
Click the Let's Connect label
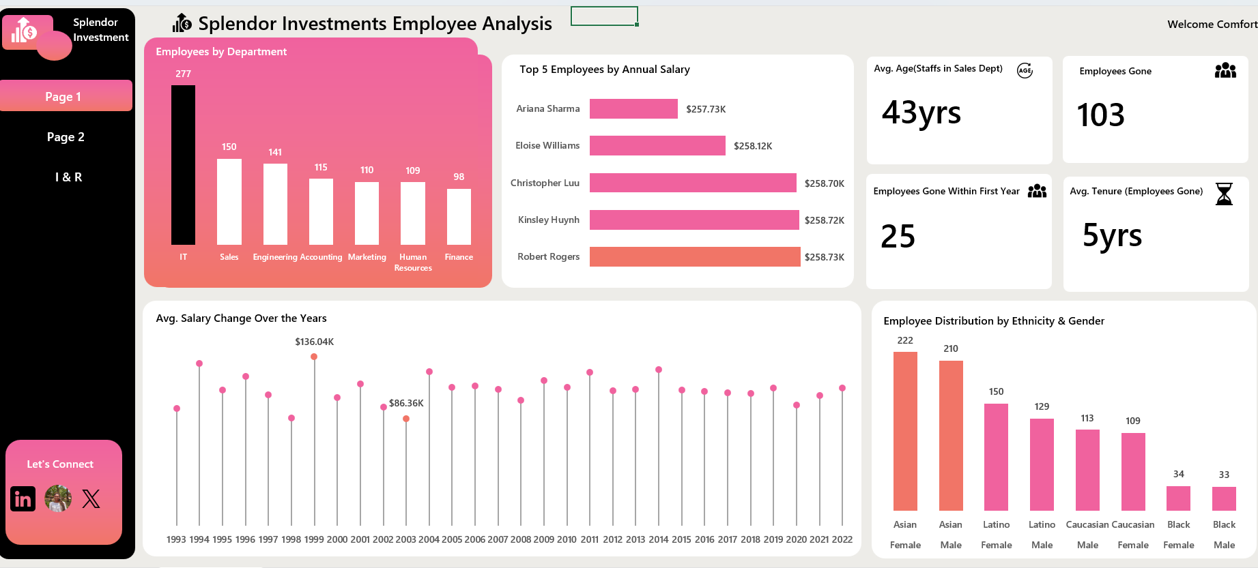pyautogui.click(x=60, y=464)
